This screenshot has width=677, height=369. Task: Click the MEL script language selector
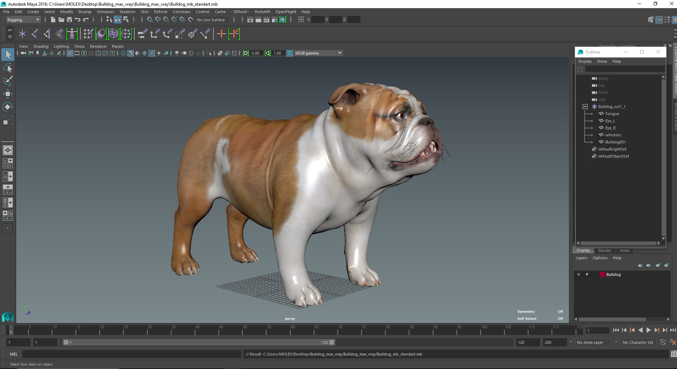(14, 354)
